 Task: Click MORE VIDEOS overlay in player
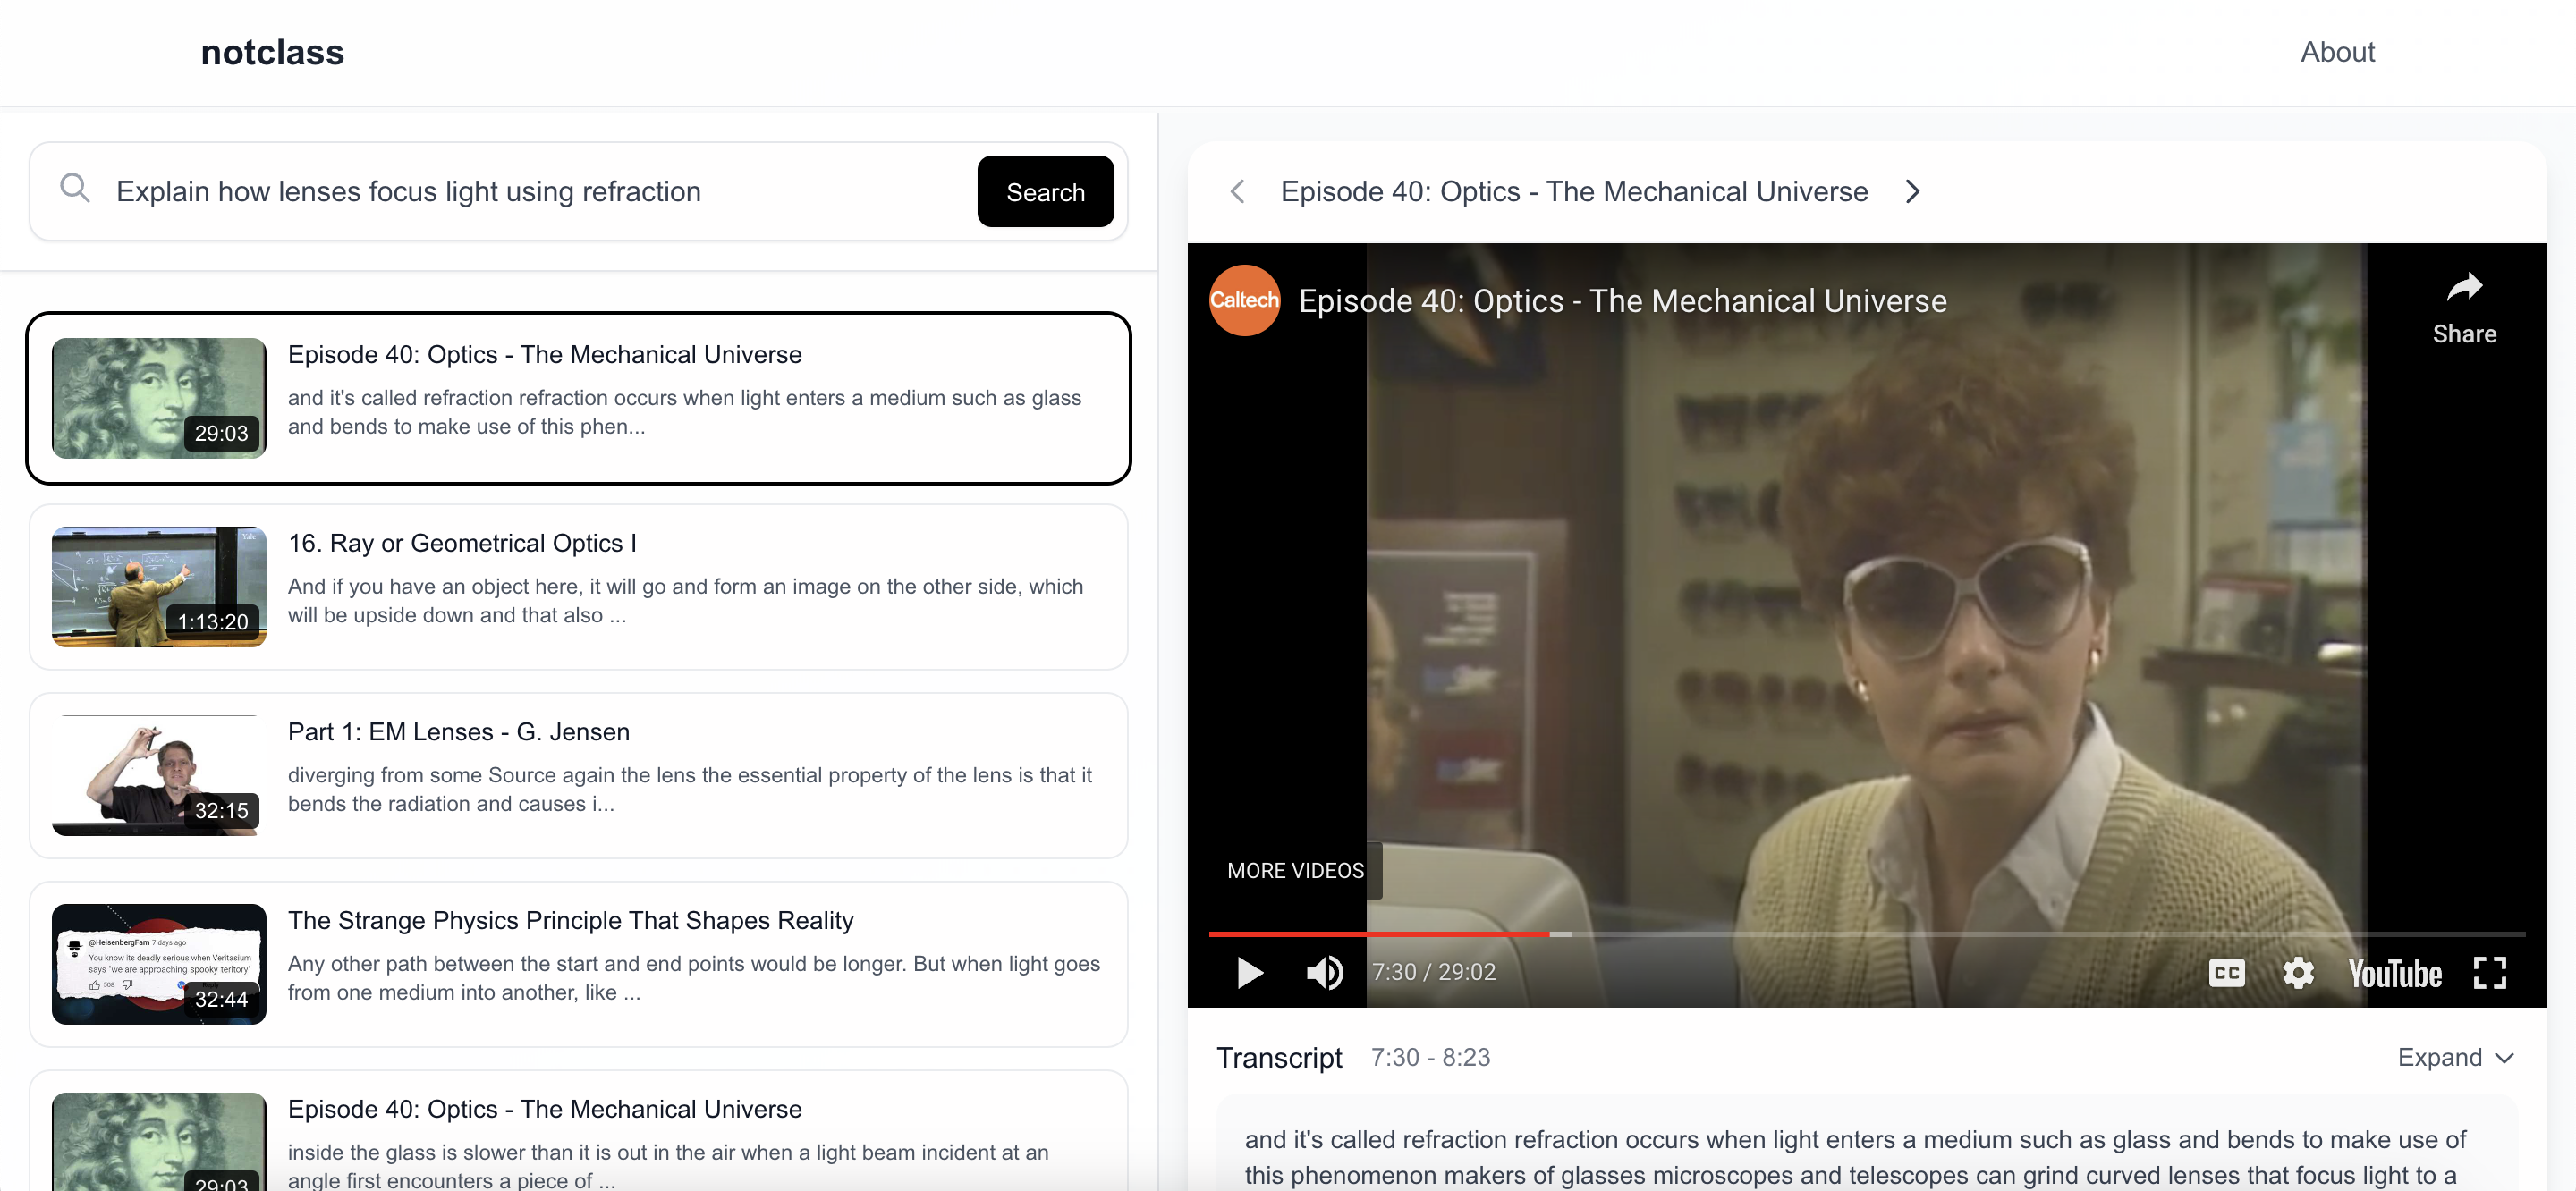(1295, 870)
